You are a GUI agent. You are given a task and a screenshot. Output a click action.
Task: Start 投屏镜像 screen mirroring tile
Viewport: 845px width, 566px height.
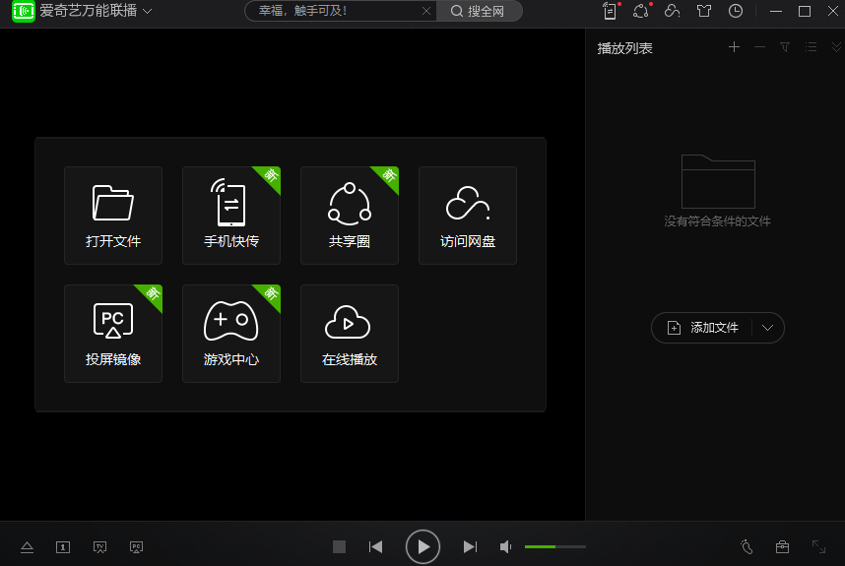[x=113, y=334]
